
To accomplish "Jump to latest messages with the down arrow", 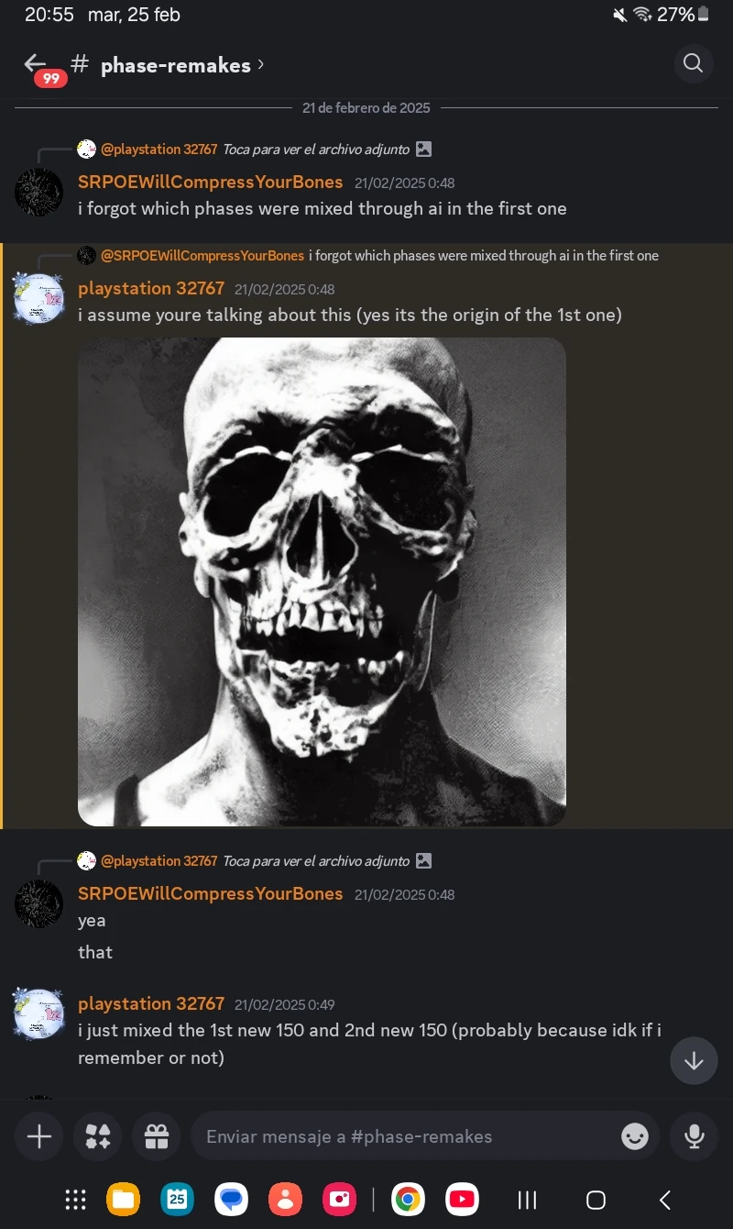I will coord(694,1060).
